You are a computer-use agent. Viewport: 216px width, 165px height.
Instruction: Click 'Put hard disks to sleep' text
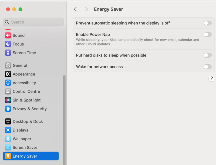111,55
